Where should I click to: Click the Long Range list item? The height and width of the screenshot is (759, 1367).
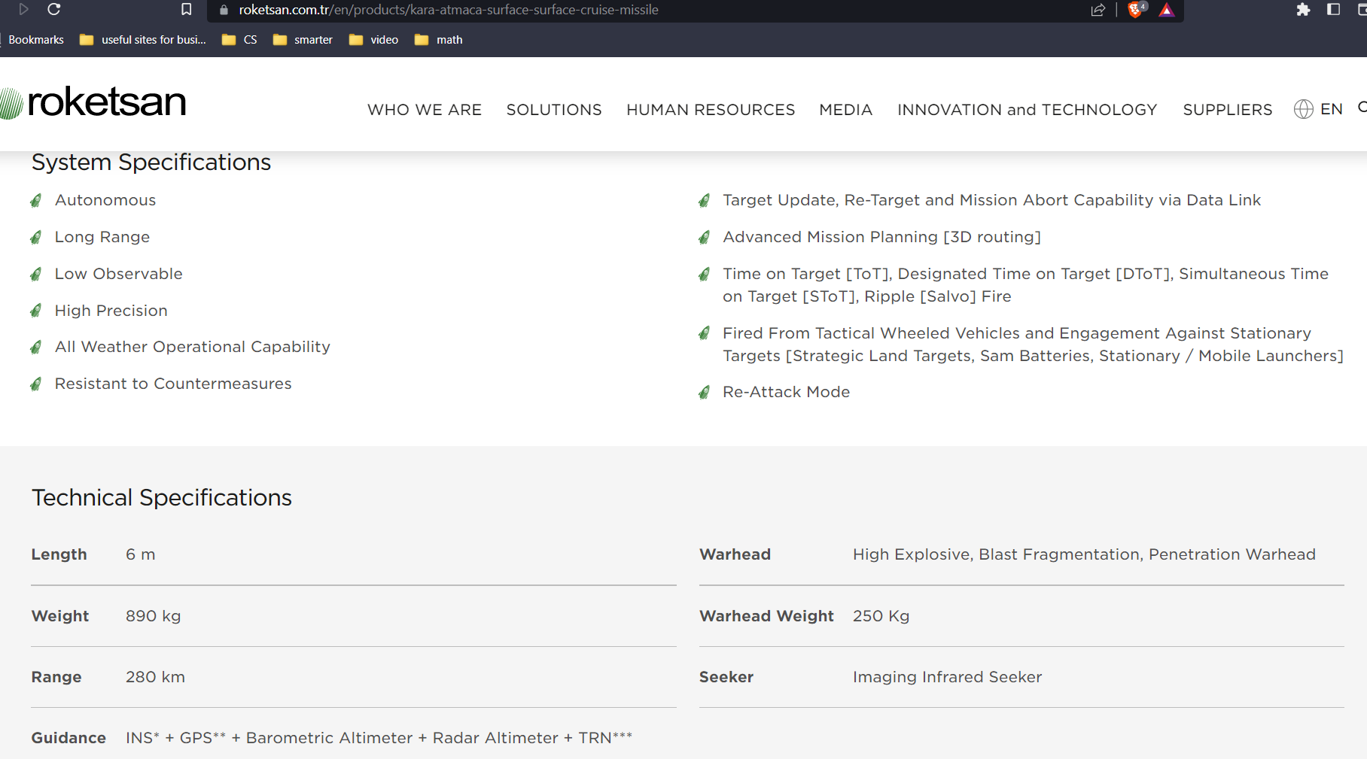pyautogui.click(x=102, y=237)
